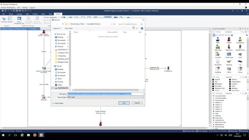Switch to the Style ribbon tab
Screen dimensions: 249x140
click(27, 14)
